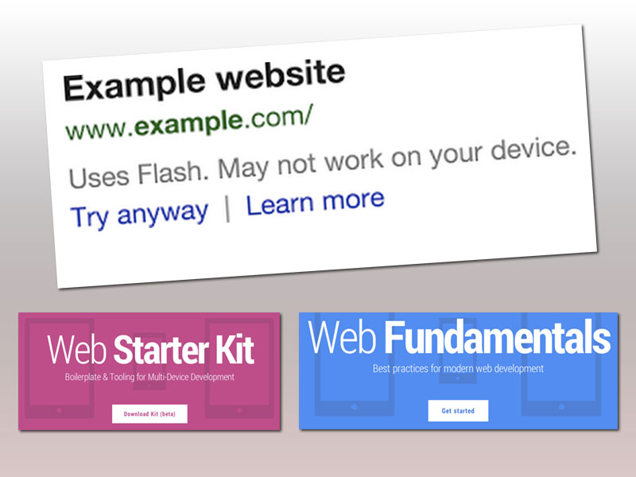Click right tablet silhouette in blue banner
The width and height of the screenshot is (636, 477).
pos(562,364)
